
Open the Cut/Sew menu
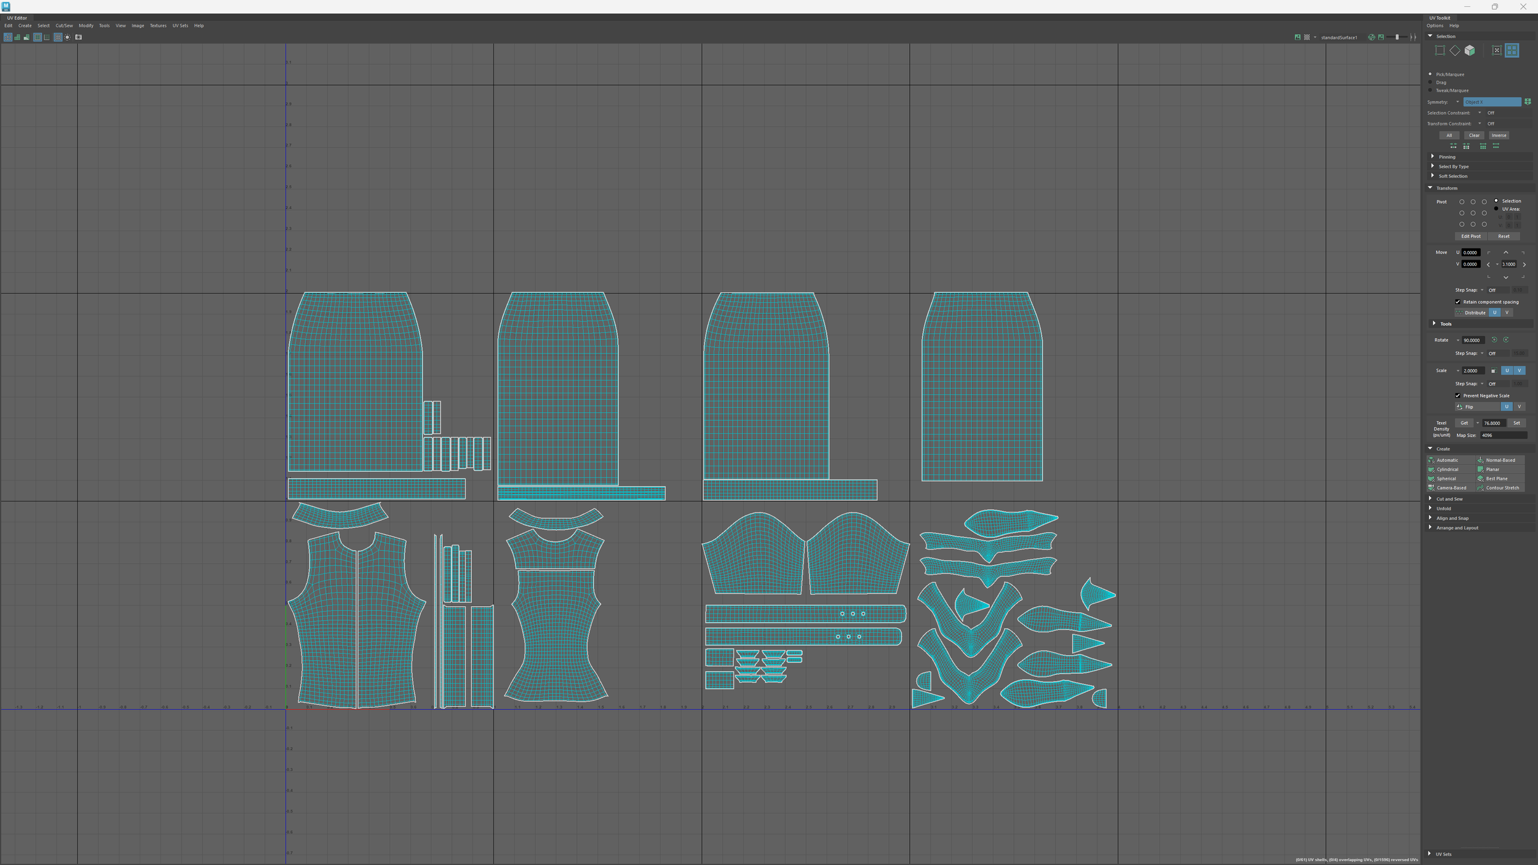coord(64,26)
